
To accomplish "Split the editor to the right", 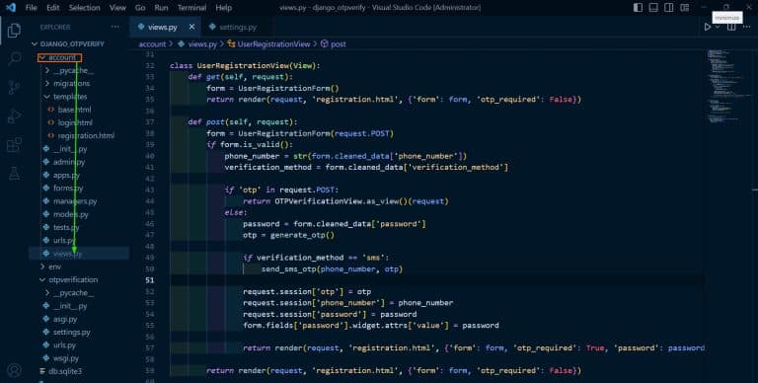I will pyautogui.click(x=731, y=27).
